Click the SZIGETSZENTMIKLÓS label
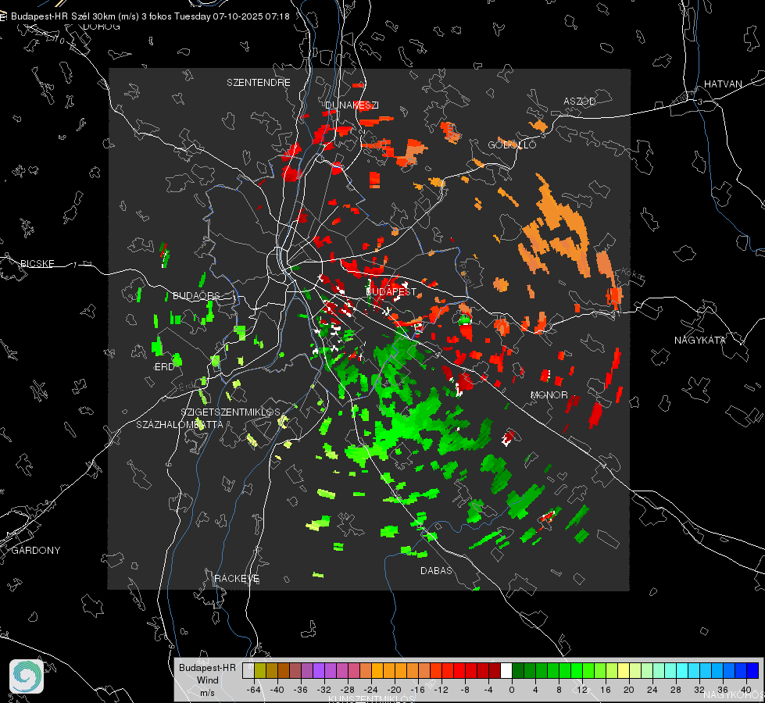 pos(231,412)
